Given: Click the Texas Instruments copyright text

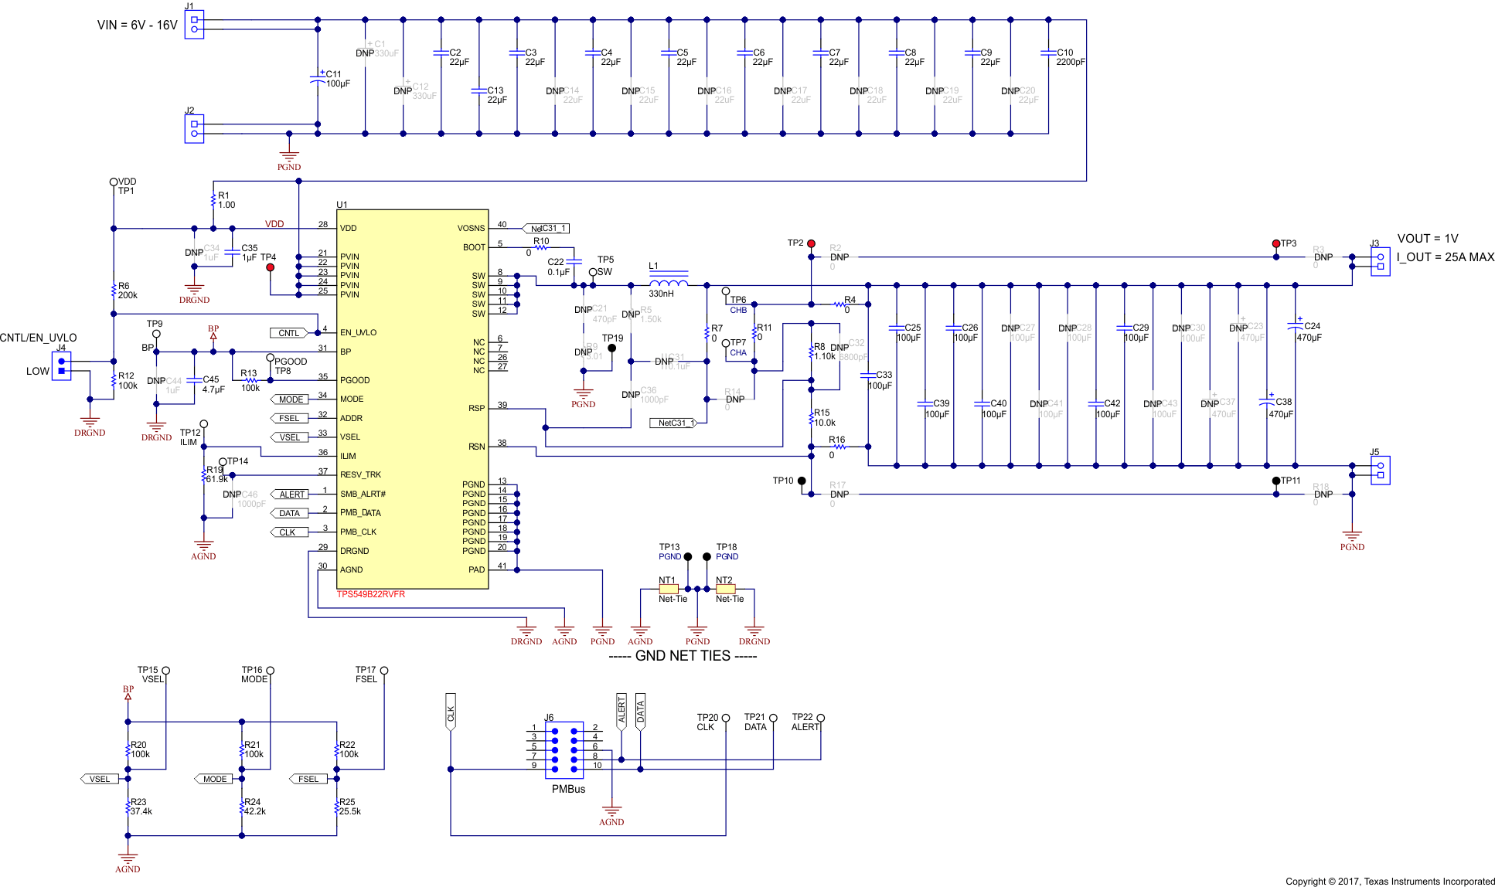Looking at the screenshot, I should 1390,881.
